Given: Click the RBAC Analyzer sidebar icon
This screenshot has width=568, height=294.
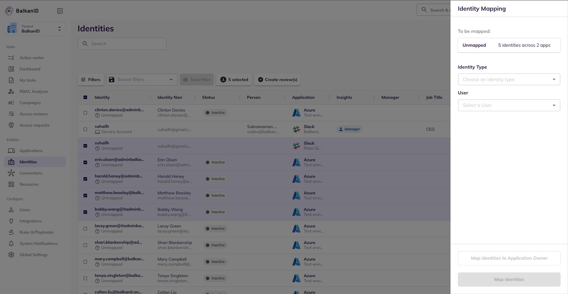Looking at the screenshot, I should (11, 91).
